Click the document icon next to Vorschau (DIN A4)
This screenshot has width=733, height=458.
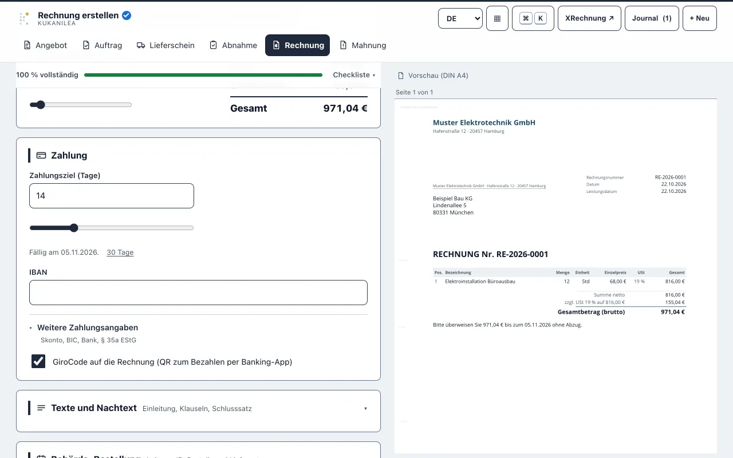pos(401,76)
